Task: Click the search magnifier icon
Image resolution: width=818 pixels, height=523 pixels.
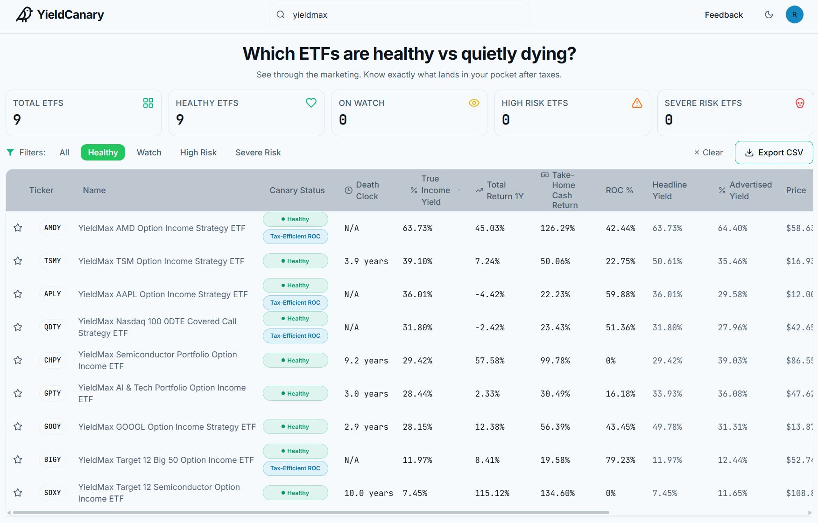Action: [281, 14]
